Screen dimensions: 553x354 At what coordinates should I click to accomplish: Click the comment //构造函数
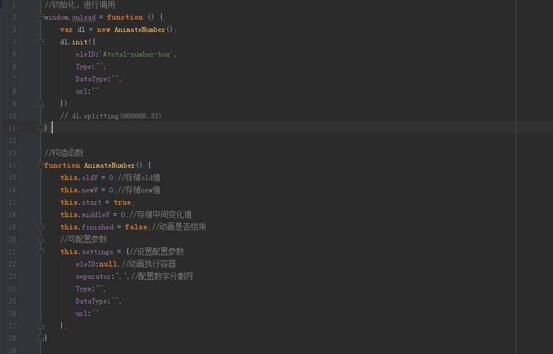(x=64, y=153)
